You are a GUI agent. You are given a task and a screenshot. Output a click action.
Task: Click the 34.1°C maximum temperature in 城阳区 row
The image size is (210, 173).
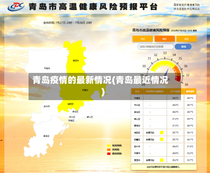[x=190, y=133]
